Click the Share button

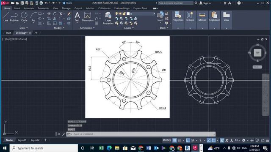coord(67,3)
